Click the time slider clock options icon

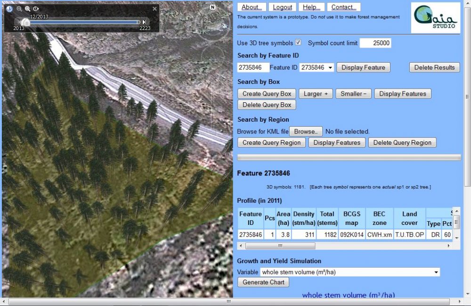click(10, 8)
